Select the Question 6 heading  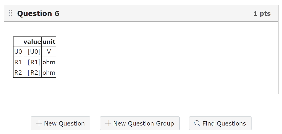[38, 14]
